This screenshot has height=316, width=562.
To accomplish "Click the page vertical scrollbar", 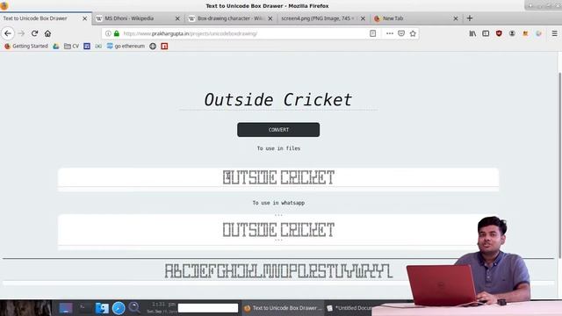I will 559,165.
